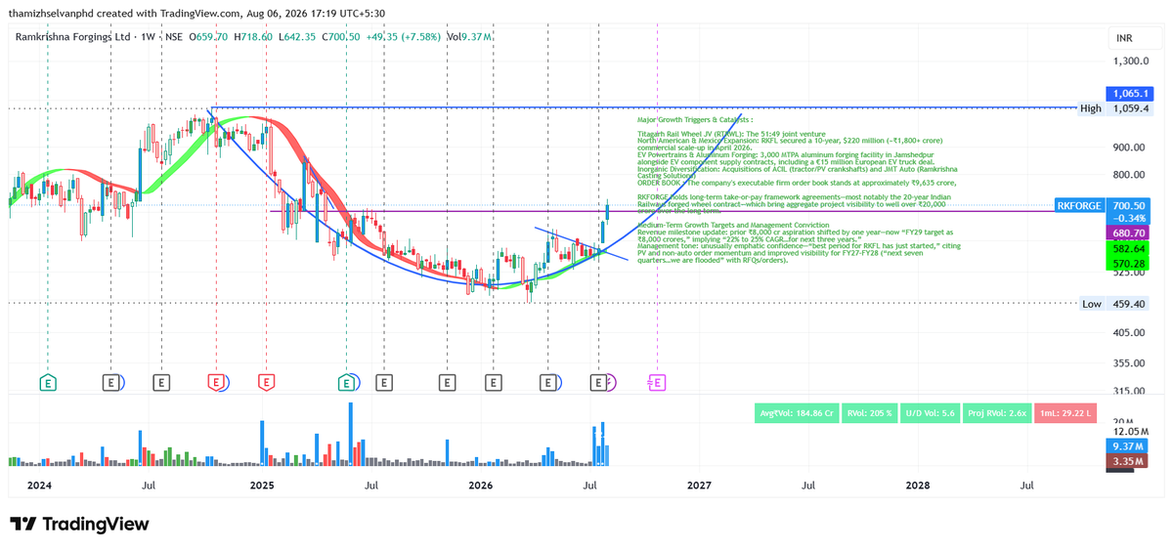Click the Vol 9.37M legend value
Viewport: 1173px width, 550px height.
point(469,36)
